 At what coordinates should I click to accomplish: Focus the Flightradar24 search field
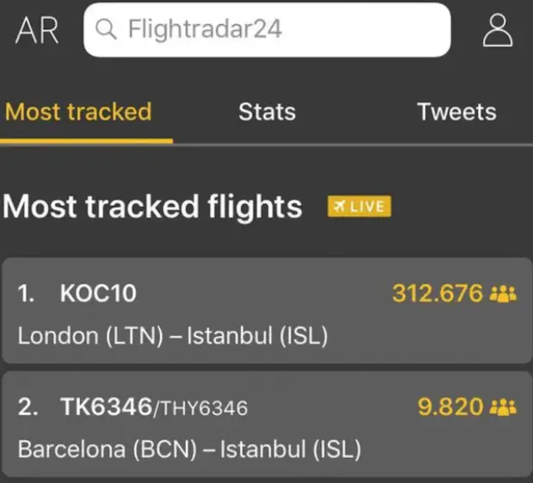coord(276,30)
